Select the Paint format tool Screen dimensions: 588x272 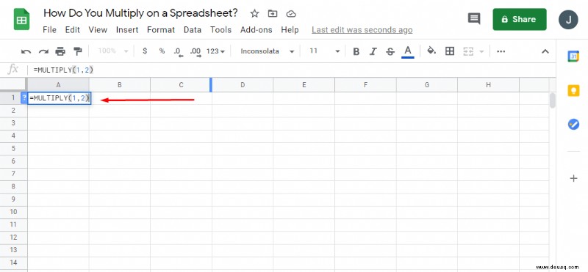(x=78, y=51)
